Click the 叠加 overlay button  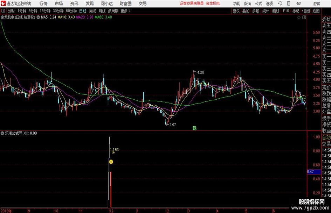[x=246, y=11]
